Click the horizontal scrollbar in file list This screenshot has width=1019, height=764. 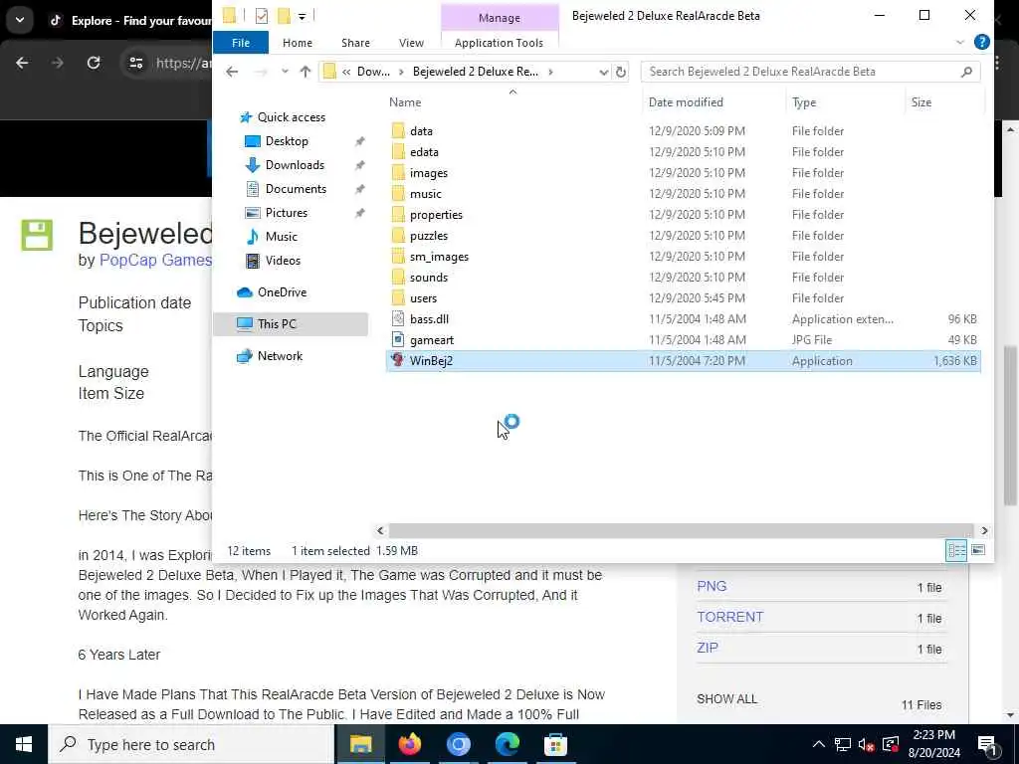coord(681,530)
